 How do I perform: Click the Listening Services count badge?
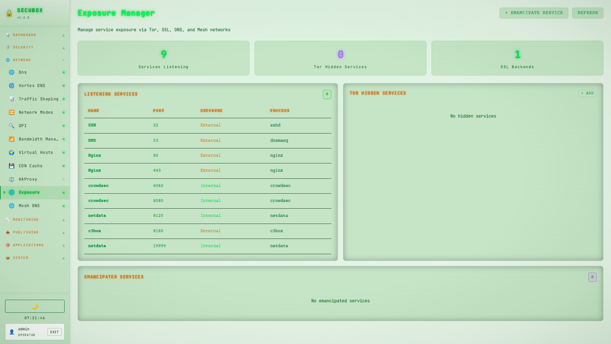click(x=327, y=94)
